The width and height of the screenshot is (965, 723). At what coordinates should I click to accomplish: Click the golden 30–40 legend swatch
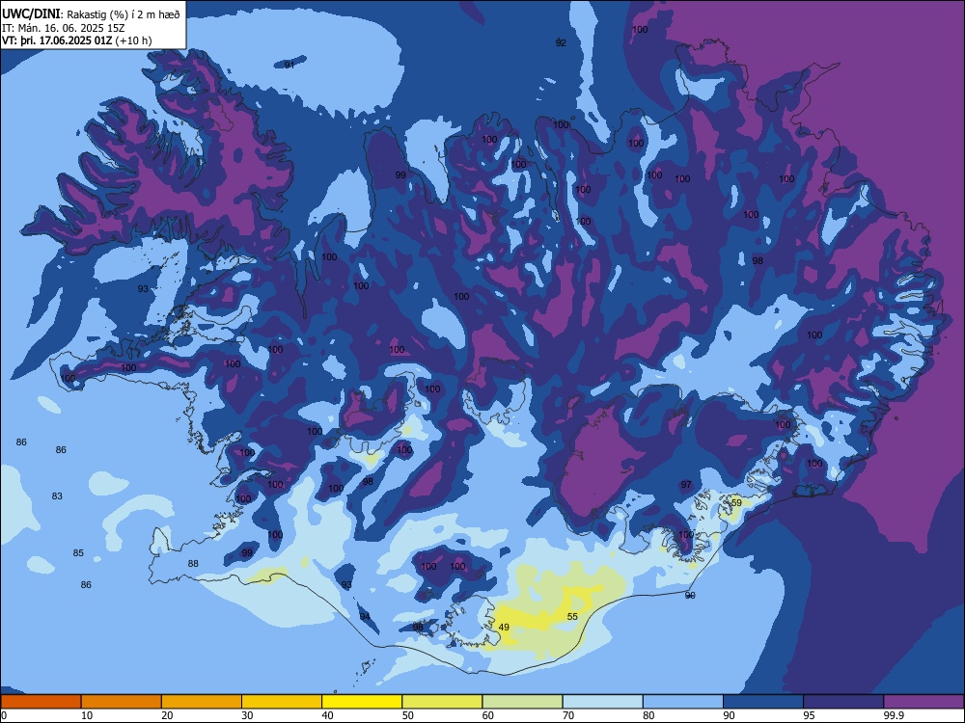pos(282,702)
